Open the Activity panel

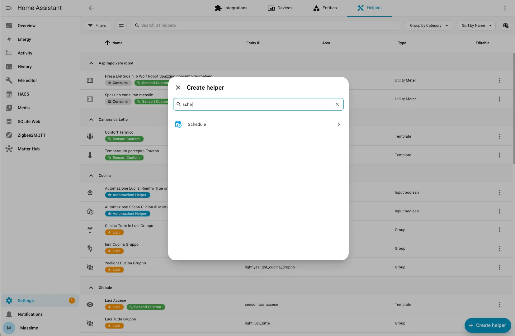(x=40, y=53)
